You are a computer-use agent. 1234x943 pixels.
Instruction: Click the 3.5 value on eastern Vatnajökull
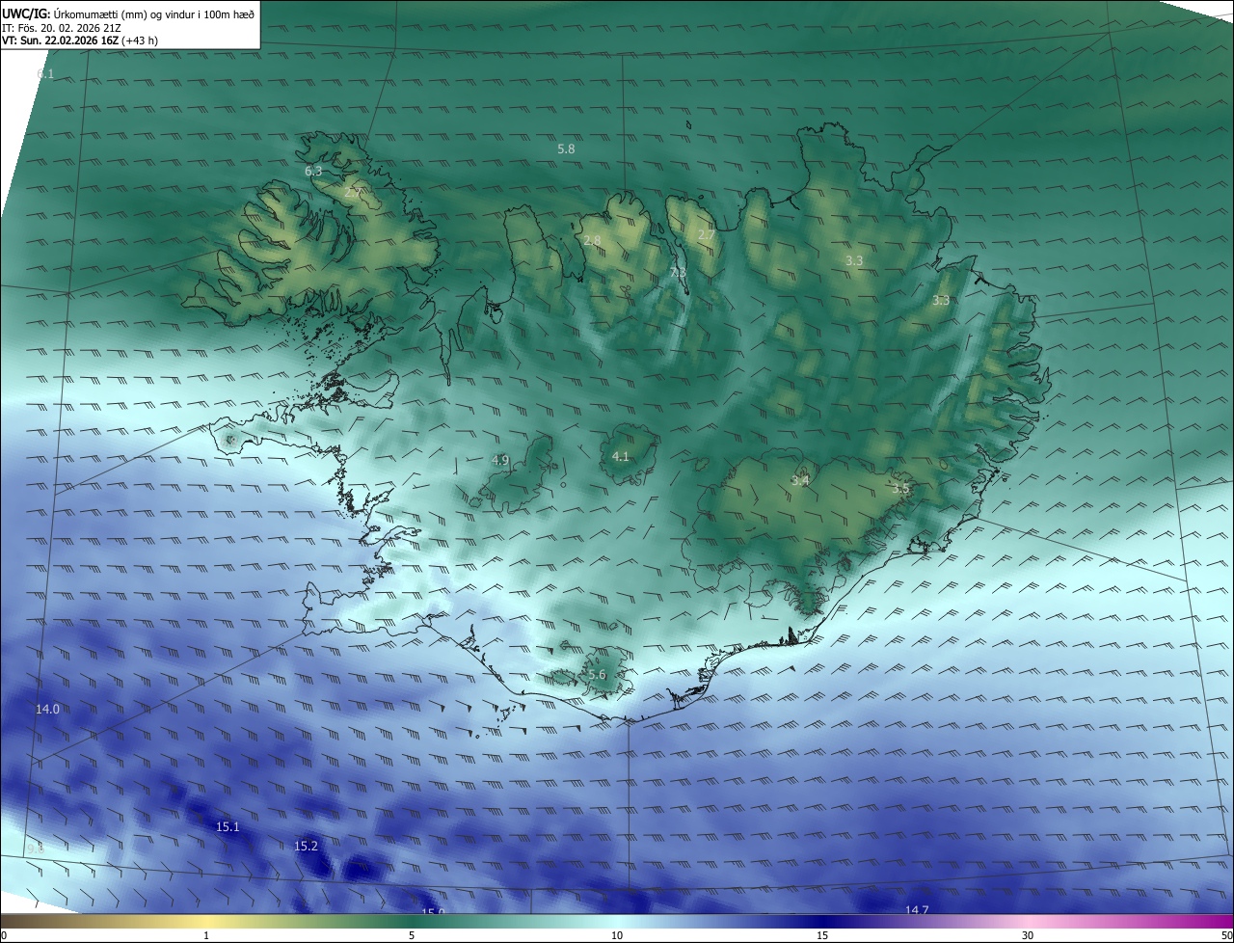[900, 489]
